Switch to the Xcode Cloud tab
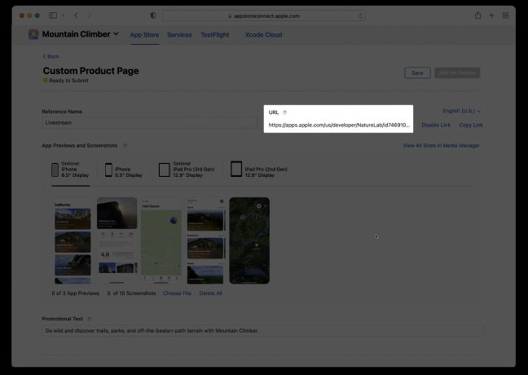This screenshot has height=375, width=528. point(264,35)
